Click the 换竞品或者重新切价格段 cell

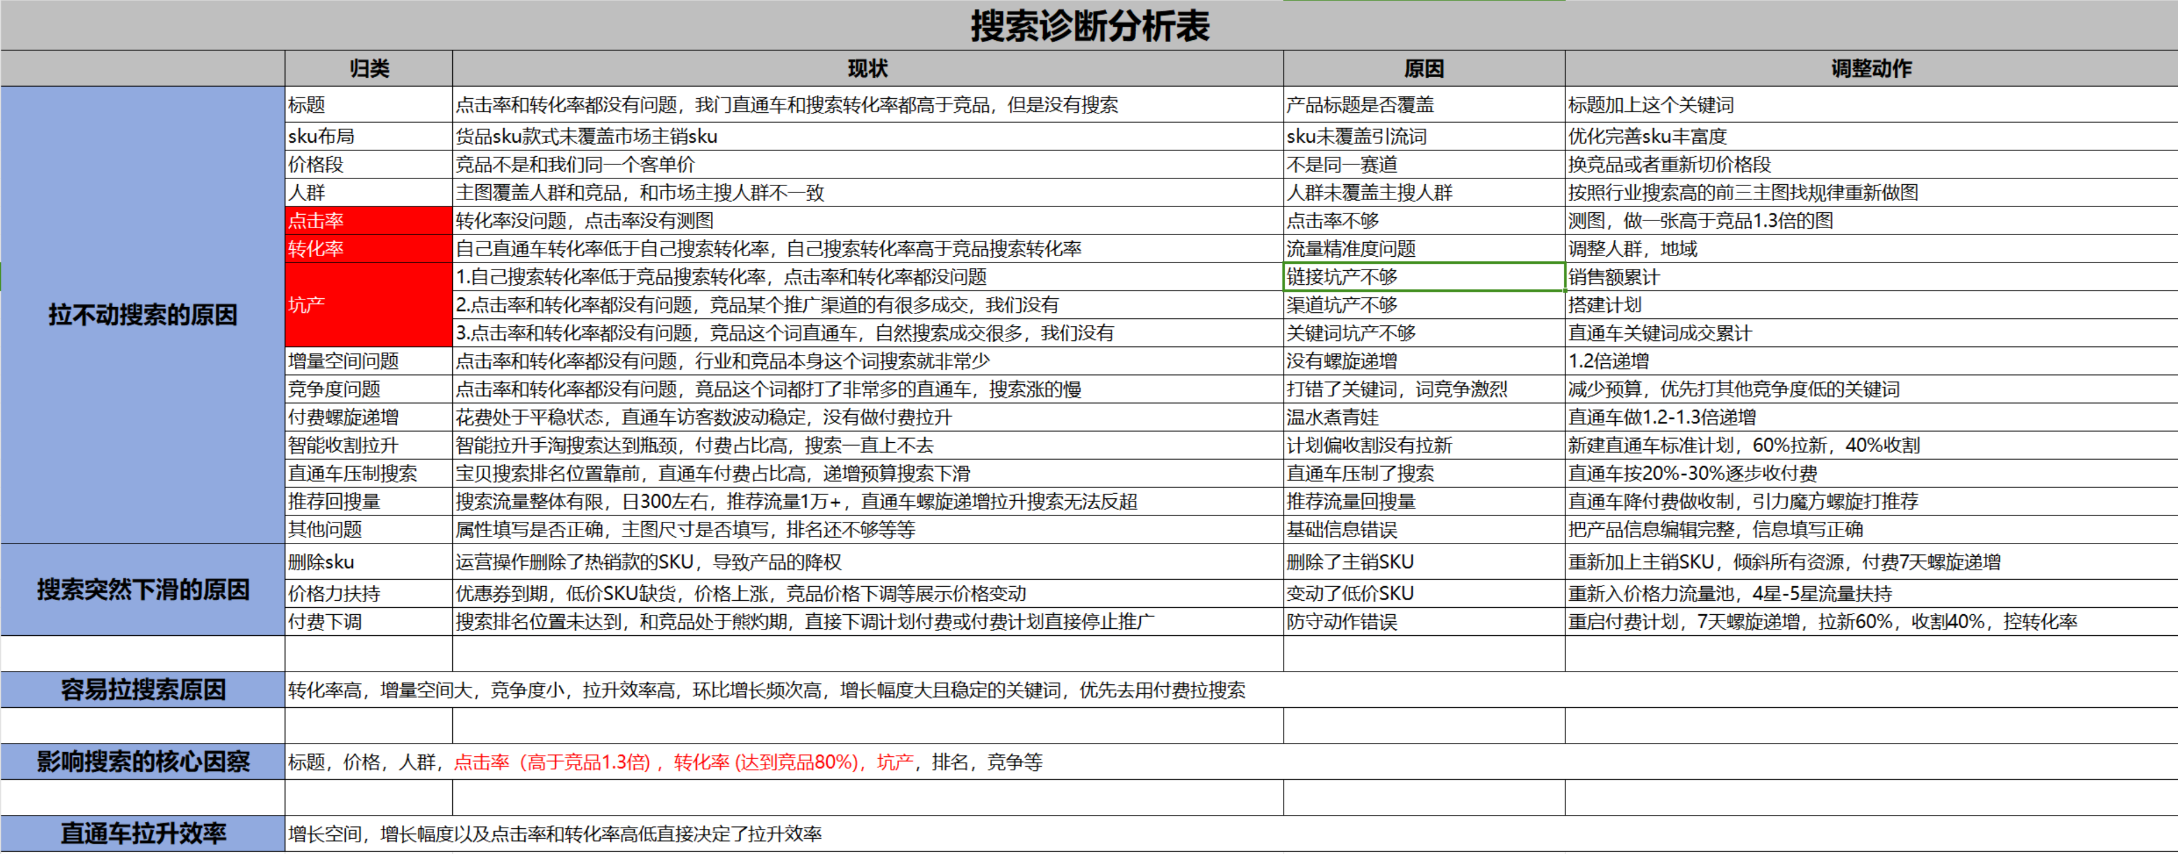point(1871,164)
